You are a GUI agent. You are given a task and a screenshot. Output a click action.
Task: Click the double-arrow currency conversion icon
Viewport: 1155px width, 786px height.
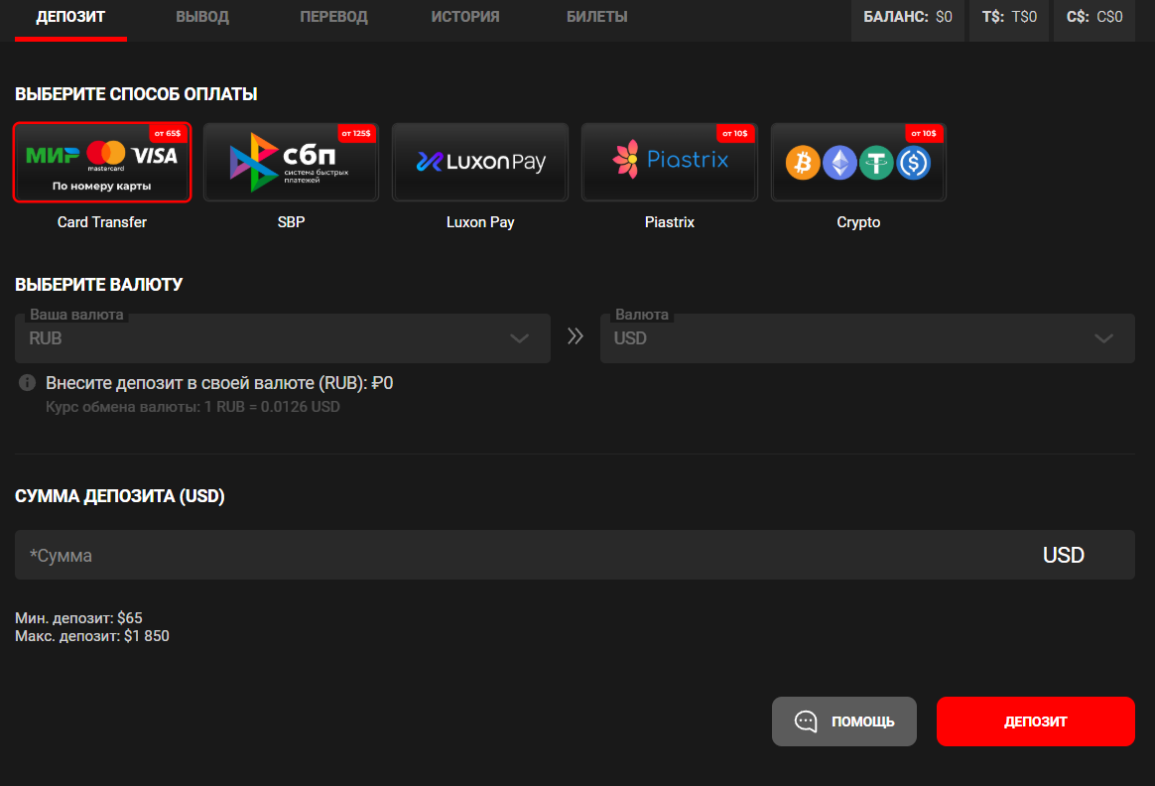(x=576, y=337)
